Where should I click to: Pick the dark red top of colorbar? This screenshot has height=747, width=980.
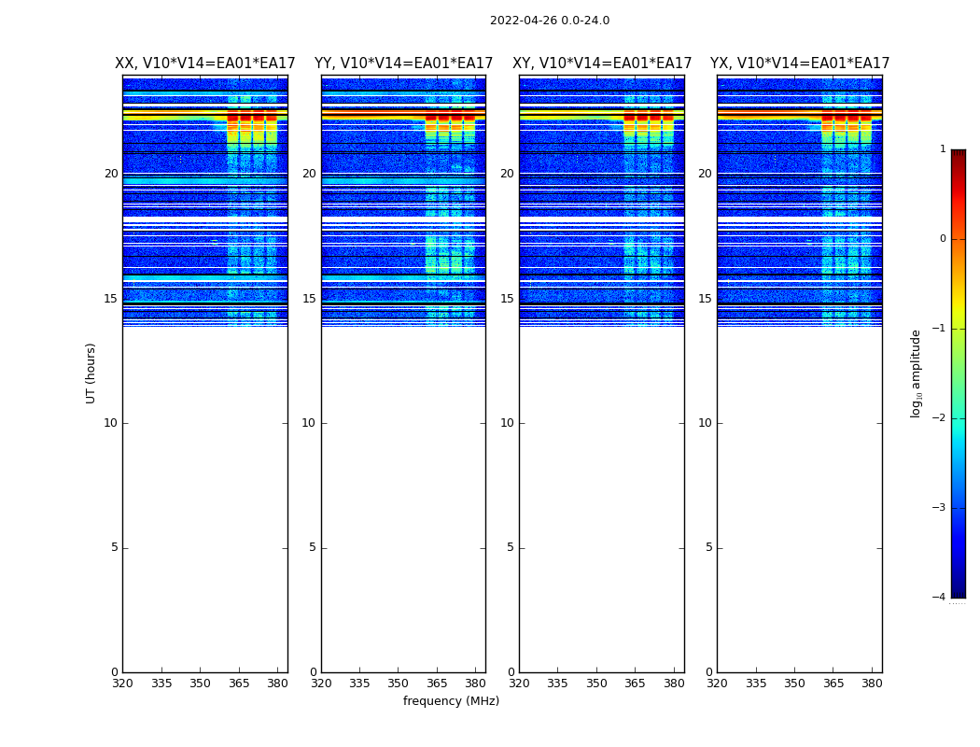[958, 155]
